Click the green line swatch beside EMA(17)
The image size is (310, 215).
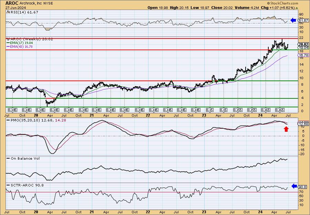click(9, 43)
